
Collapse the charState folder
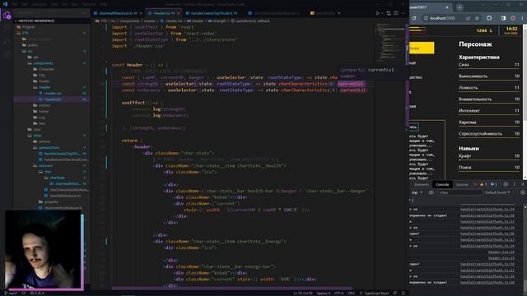point(57,178)
